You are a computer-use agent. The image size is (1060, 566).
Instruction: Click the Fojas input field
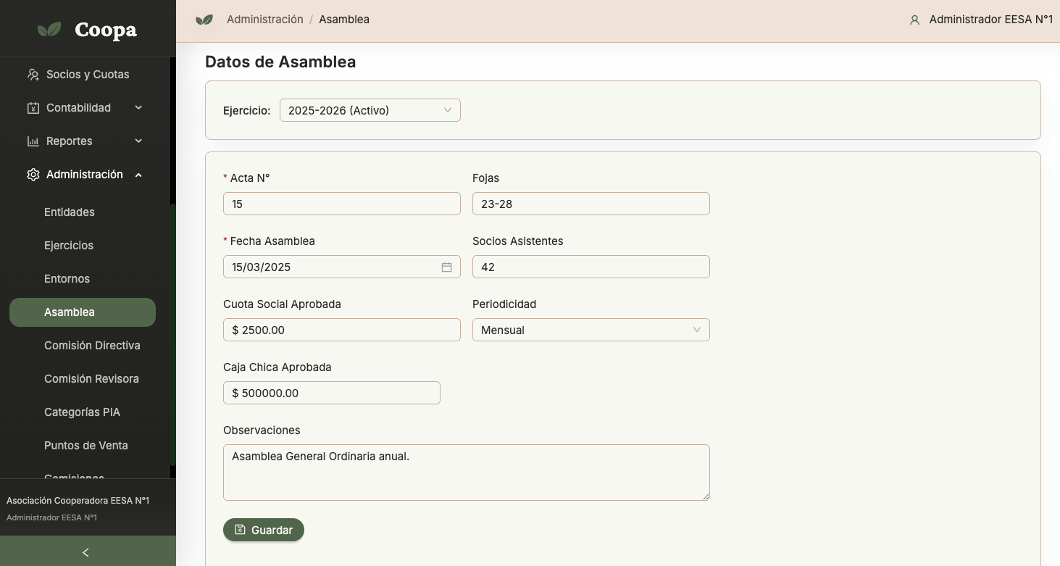coord(591,204)
